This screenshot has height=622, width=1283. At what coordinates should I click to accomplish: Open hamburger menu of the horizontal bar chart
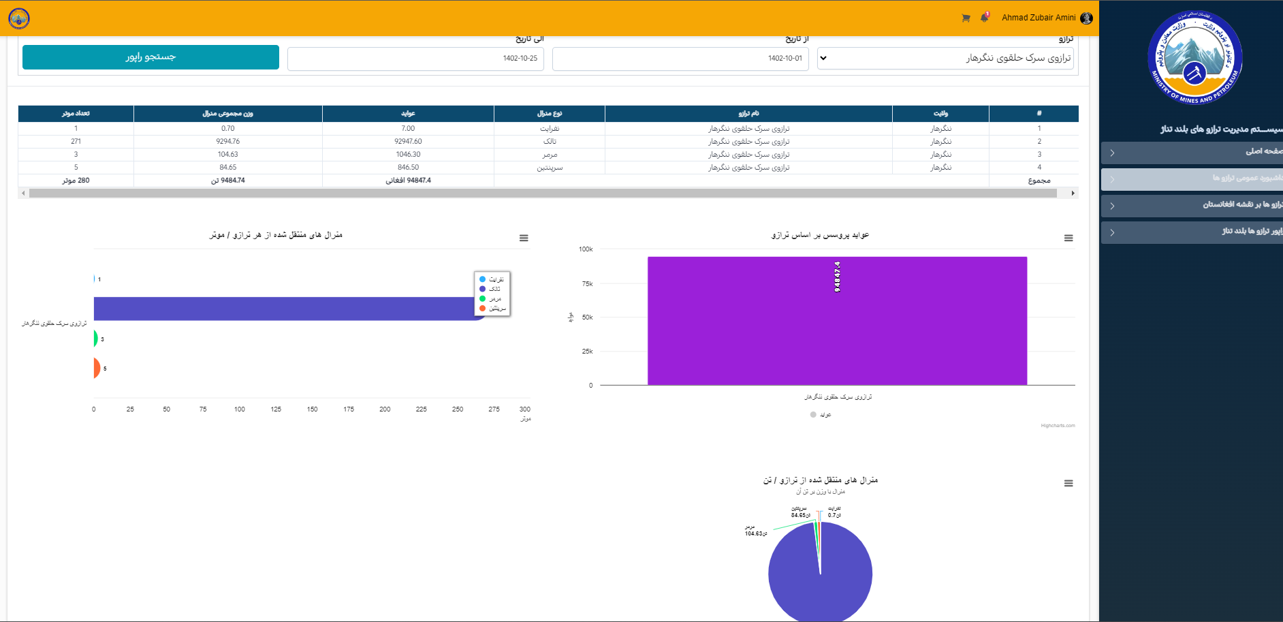click(524, 238)
